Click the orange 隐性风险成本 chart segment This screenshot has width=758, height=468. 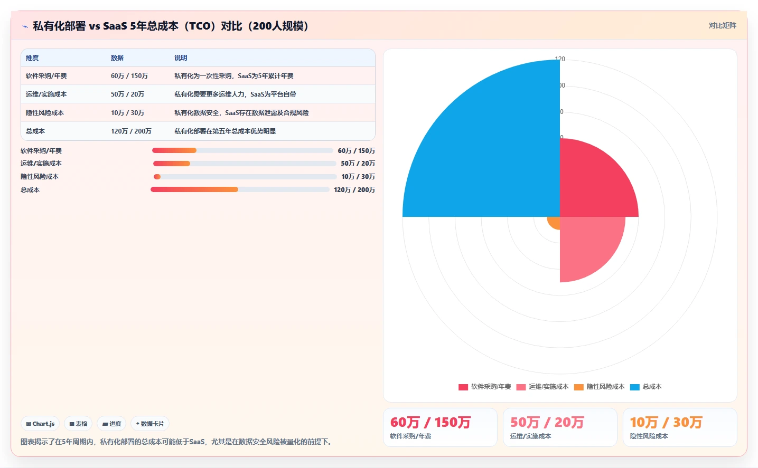pyautogui.click(x=555, y=222)
